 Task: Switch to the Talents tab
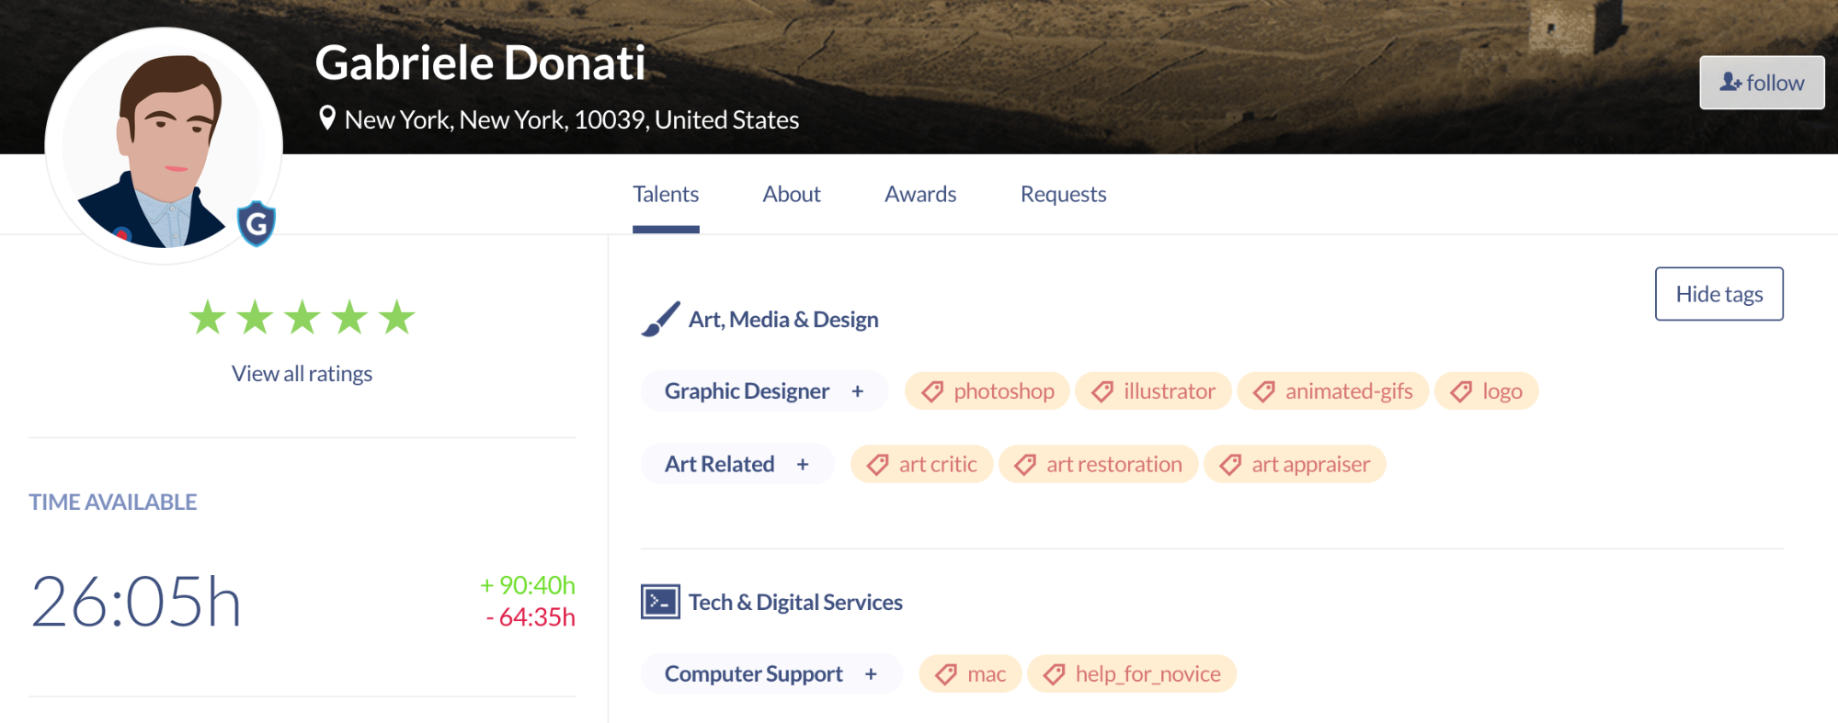(x=666, y=194)
